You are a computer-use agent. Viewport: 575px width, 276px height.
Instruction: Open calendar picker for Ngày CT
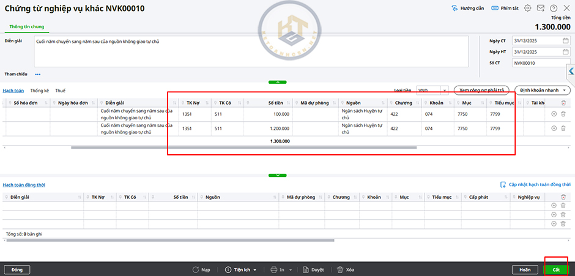(x=565, y=41)
